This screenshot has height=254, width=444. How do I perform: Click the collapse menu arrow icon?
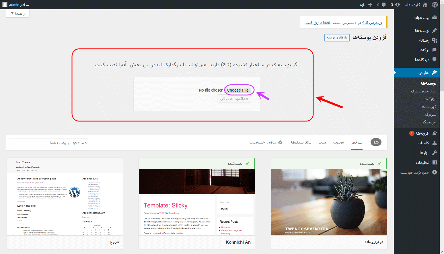pyautogui.click(x=435, y=172)
